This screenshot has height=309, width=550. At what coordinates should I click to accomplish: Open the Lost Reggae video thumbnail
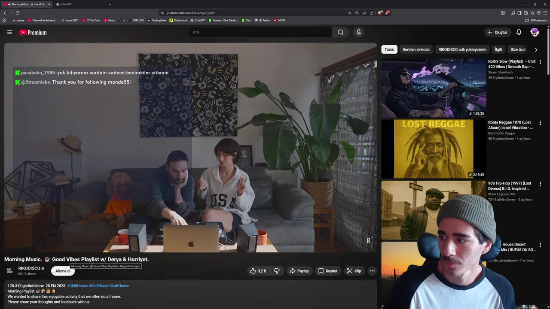point(434,149)
